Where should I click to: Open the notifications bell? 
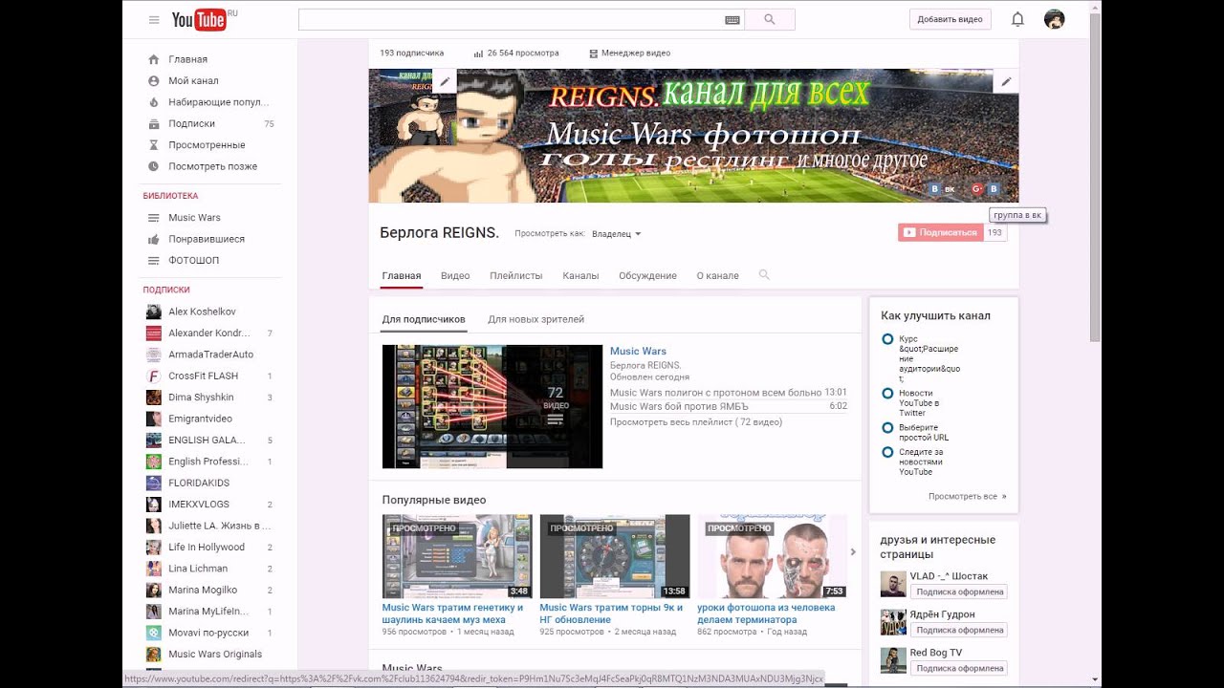click(1017, 19)
